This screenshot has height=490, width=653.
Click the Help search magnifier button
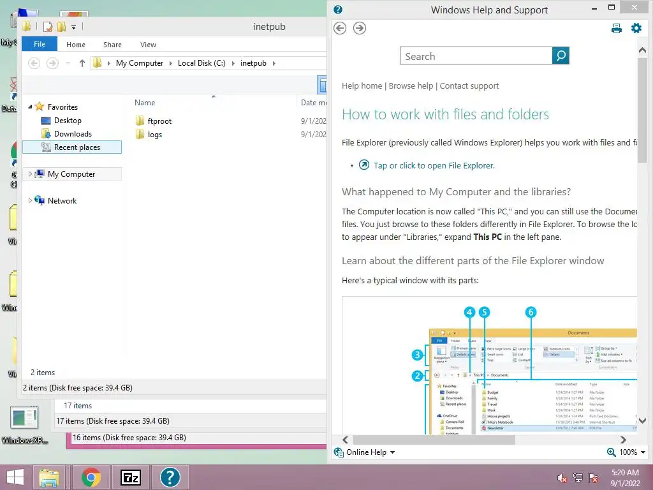point(561,56)
